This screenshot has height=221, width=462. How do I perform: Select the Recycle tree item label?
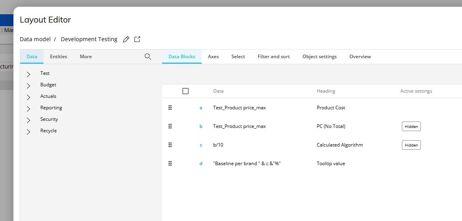point(49,131)
